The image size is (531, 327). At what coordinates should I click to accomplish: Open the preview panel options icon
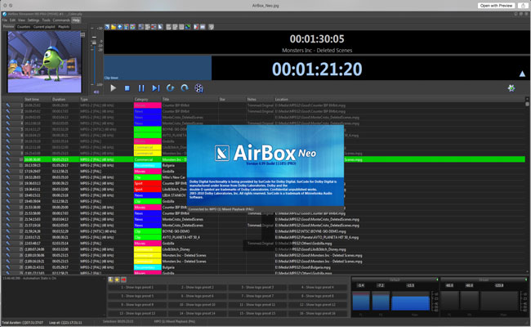pos(83,34)
